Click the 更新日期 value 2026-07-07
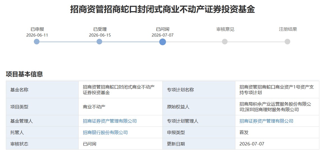Image resolution: width=323 pixels, height=158 pixels. point(252,144)
